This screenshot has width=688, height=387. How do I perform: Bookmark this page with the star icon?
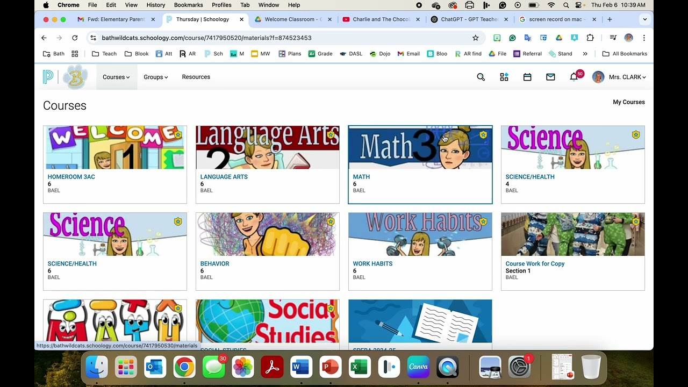475,38
